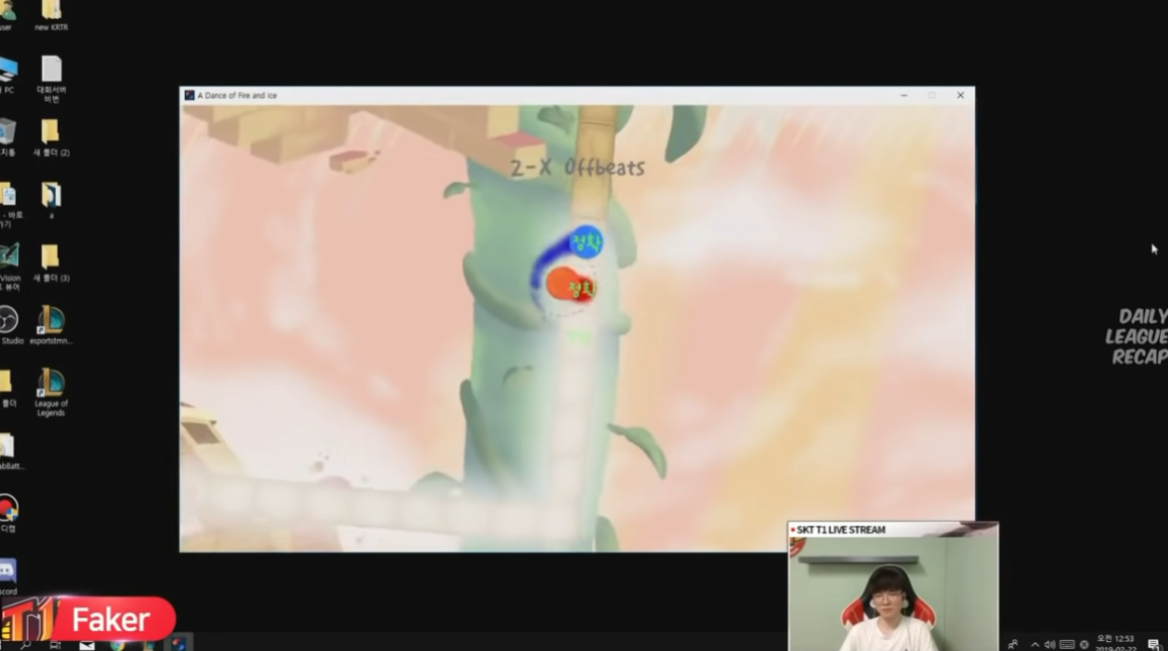Image resolution: width=1168 pixels, height=651 pixels.
Task: Click the blue ice planet in the game
Action: pyautogui.click(x=586, y=242)
